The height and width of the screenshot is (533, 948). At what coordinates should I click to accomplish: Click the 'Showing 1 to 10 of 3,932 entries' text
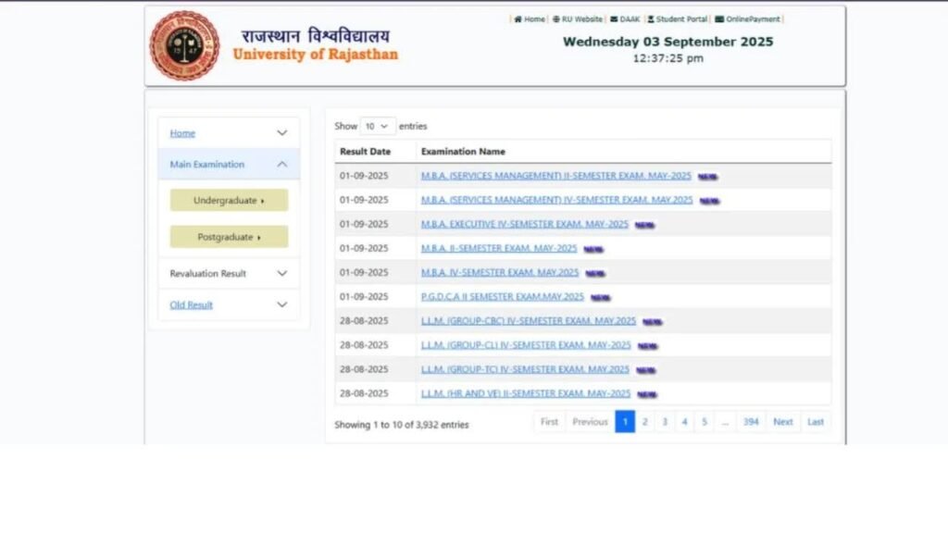tap(402, 425)
